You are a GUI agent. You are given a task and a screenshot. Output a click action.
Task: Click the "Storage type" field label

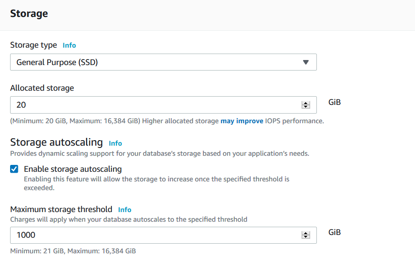click(33, 45)
